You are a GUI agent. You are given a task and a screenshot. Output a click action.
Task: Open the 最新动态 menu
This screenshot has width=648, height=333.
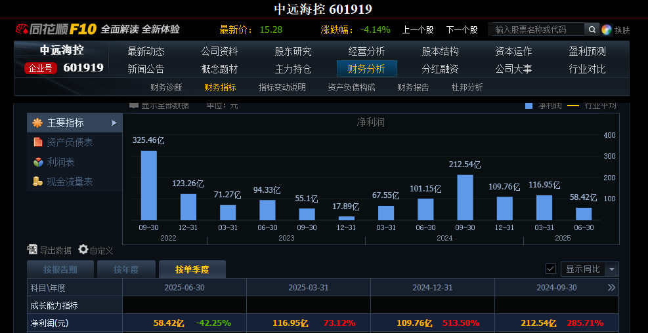[x=146, y=52]
